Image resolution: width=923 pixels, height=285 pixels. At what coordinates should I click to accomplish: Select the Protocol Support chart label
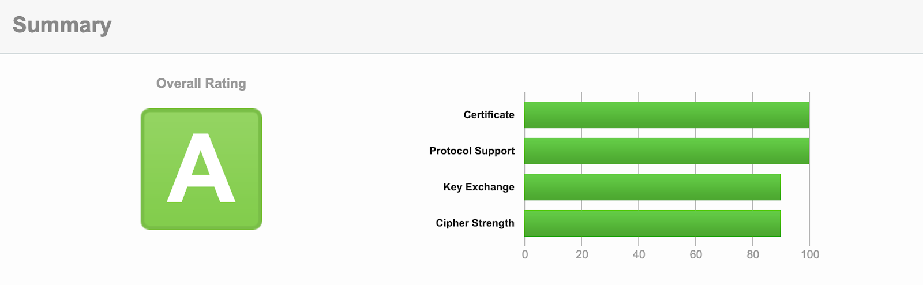point(471,151)
